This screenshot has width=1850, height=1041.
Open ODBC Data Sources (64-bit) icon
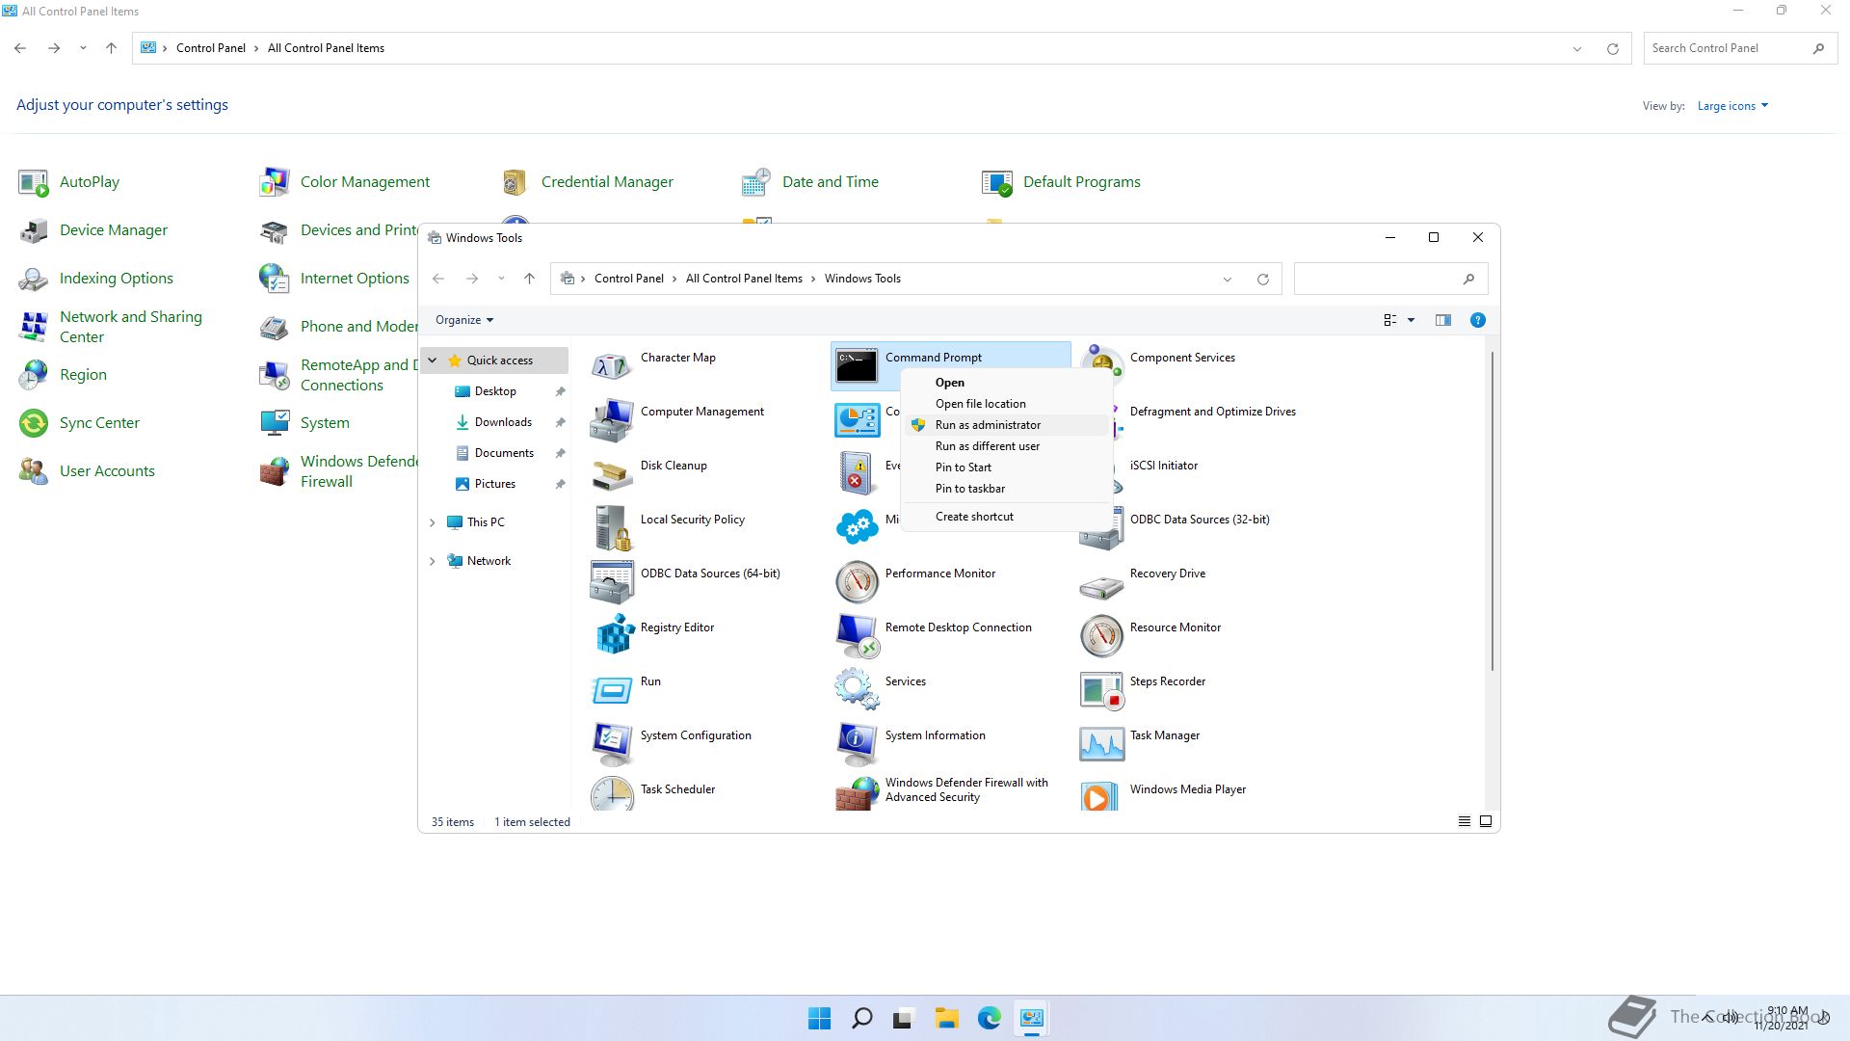612,582
